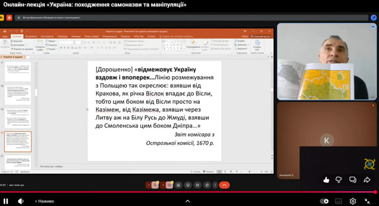Click the red hang-up call button
The image size is (379, 206).
224,185
